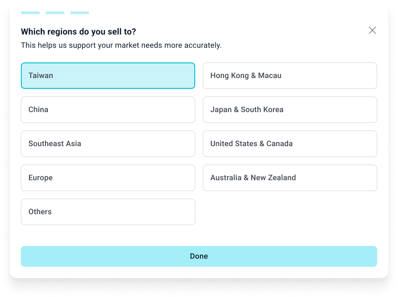This screenshot has width=398, height=297.
Task: Enable the Southeast Asia region
Action: pos(108,144)
